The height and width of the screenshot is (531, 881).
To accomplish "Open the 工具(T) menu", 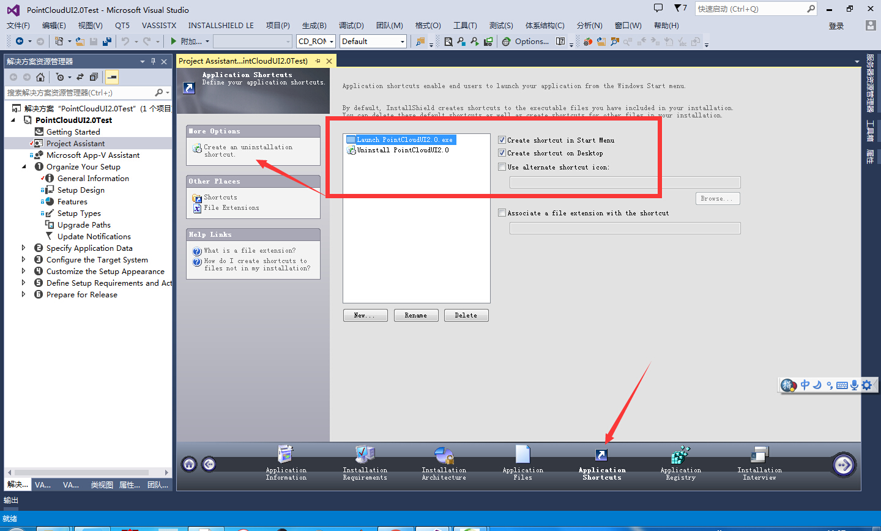I will (465, 25).
